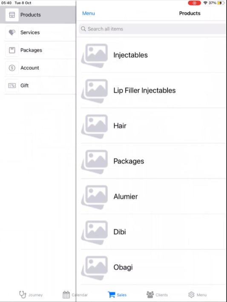Open the Dibi product category

click(x=153, y=232)
